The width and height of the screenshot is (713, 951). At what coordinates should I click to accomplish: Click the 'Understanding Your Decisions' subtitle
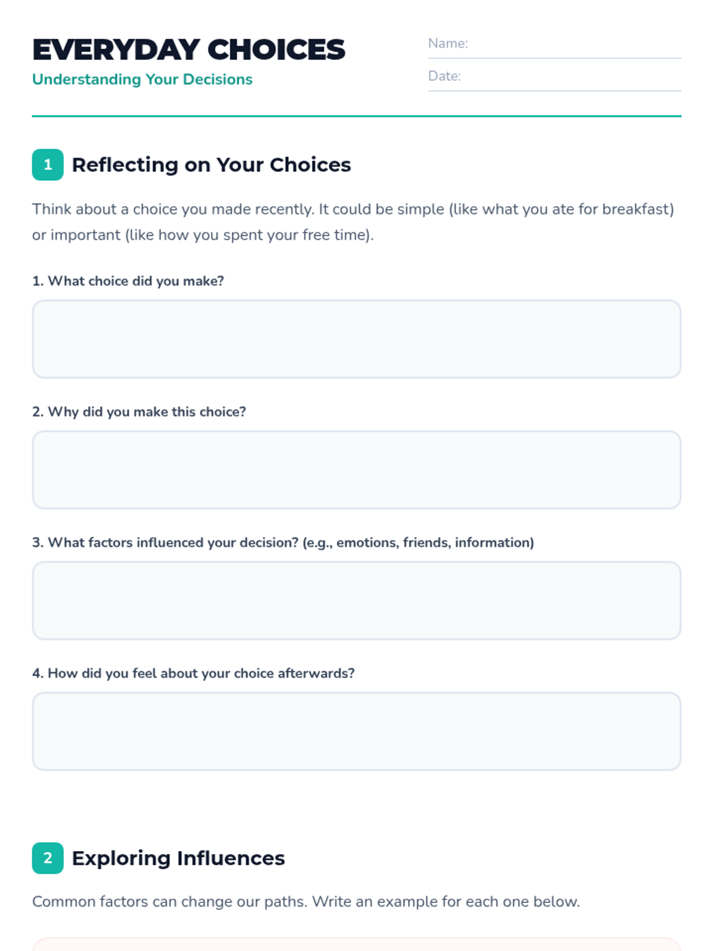[142, 79]
